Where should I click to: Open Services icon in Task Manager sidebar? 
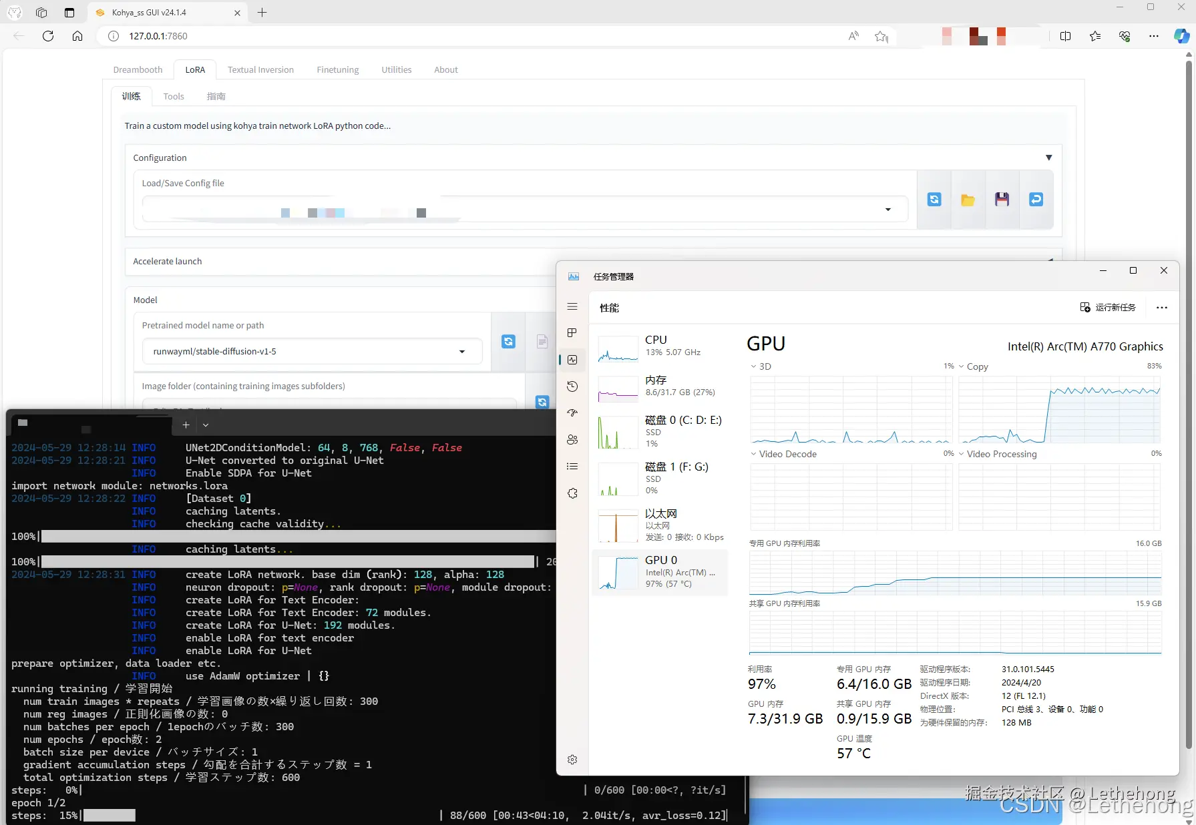[572, 493]
